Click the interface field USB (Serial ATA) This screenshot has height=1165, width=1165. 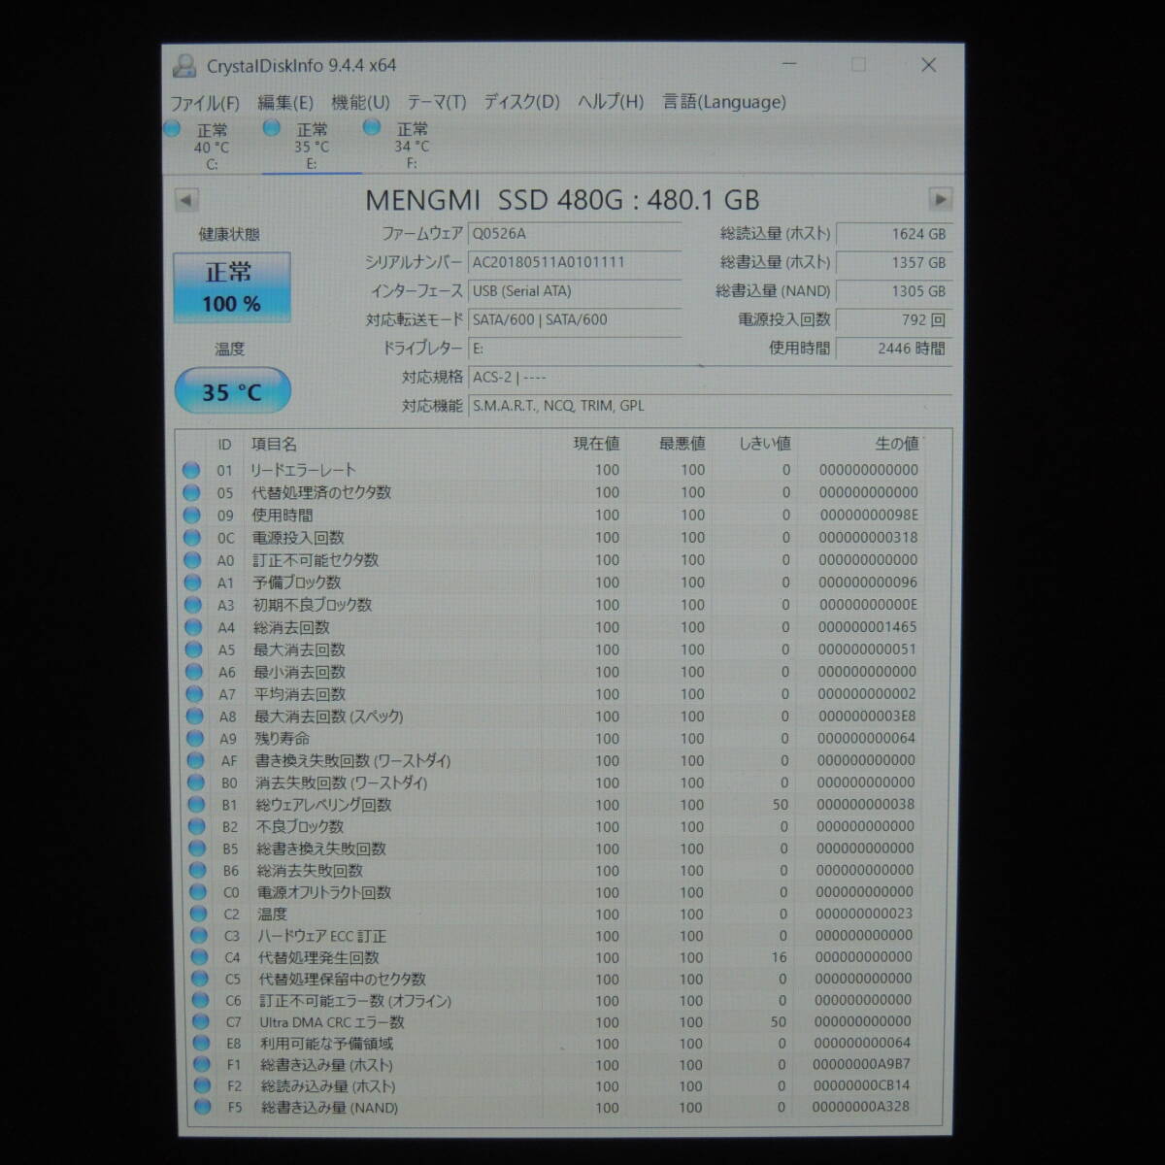click(575, 291)
